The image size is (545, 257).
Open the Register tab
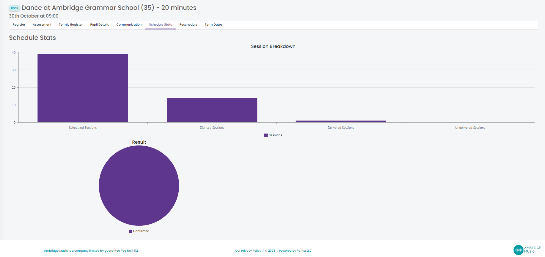click(19, 25)
